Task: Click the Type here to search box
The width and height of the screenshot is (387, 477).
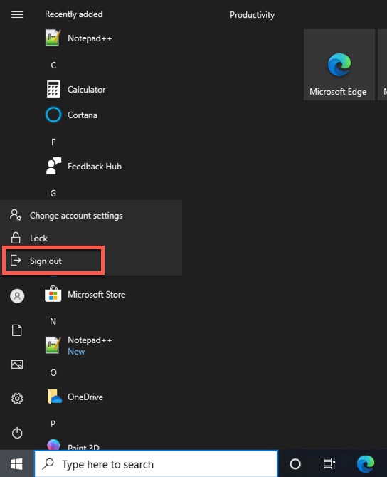Action: (156, 464)
